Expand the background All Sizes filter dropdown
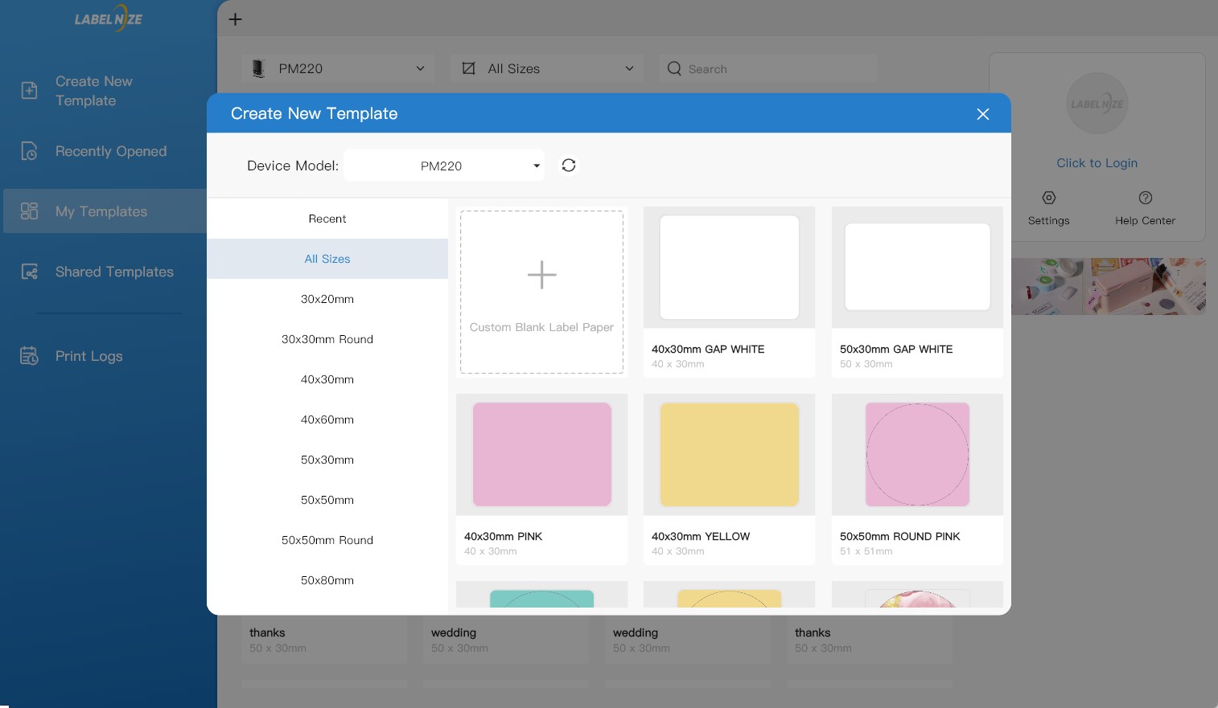The height and width of the screenshot is (708, 1218). pyautogui.click(x=547, y=69)
